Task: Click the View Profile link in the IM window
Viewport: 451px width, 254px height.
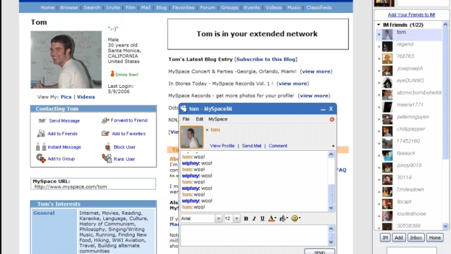Action: coord(222,146)
